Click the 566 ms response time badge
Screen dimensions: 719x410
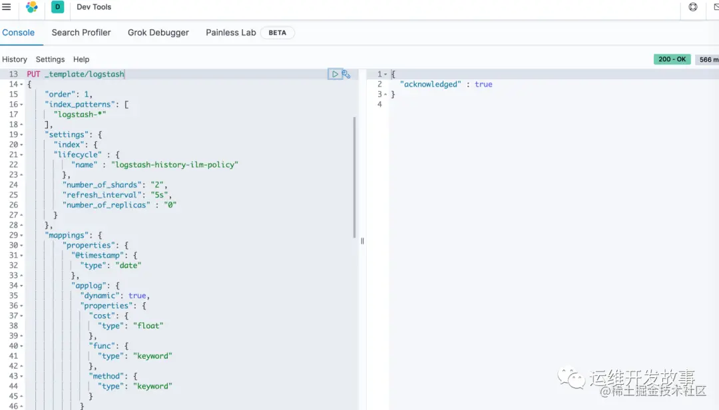tap(708, 59)
